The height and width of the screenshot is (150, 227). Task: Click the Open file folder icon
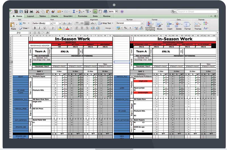[21, 12]
